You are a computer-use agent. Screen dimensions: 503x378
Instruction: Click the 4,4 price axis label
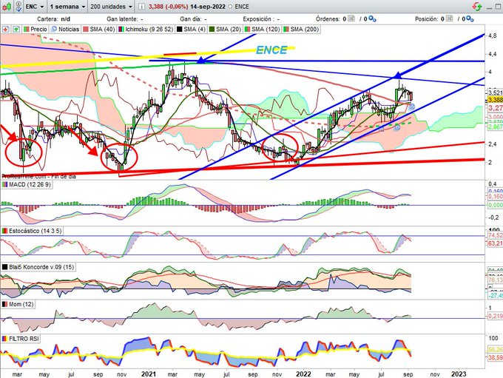[493, 54]
